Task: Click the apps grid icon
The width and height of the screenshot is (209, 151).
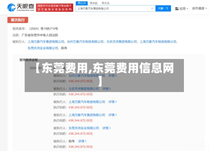Action: point(177,9)
